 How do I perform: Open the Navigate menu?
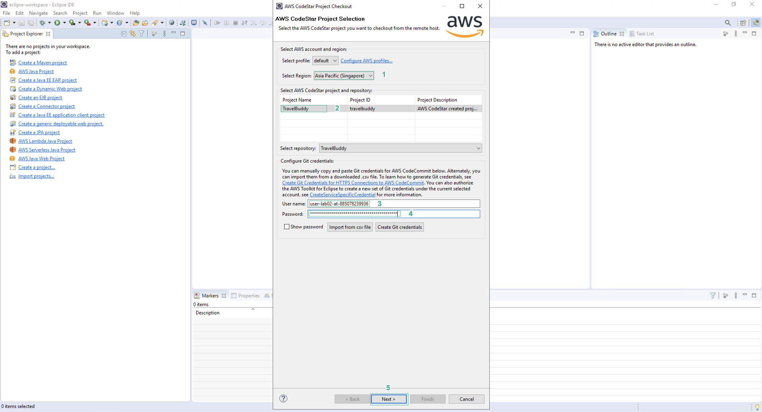38,13
